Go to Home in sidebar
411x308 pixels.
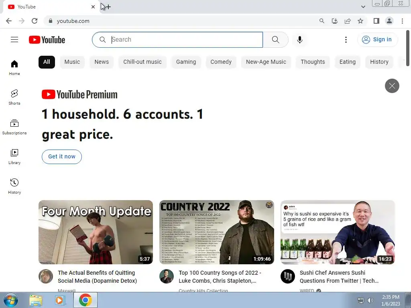coord(14,67)
